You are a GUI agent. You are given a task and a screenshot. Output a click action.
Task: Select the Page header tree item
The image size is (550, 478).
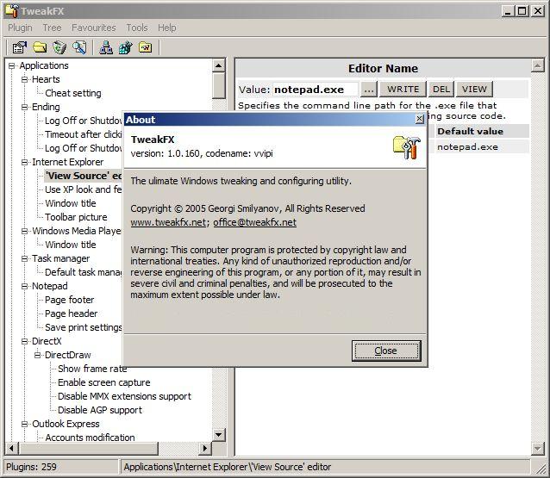click(72, 313)
